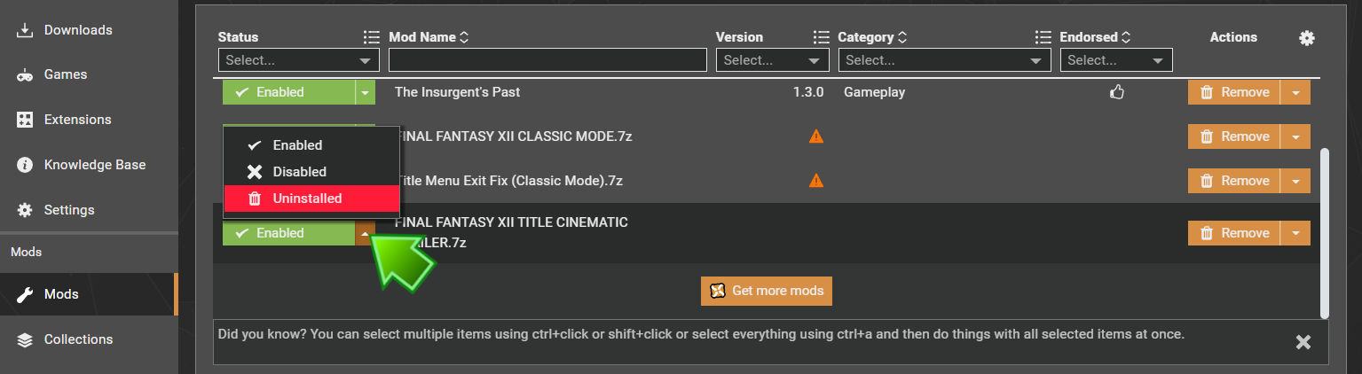Click the Mod Name filter text field
Image resolution: width=1362 pixels, height=374 pixels.
[x=547, y=60]
